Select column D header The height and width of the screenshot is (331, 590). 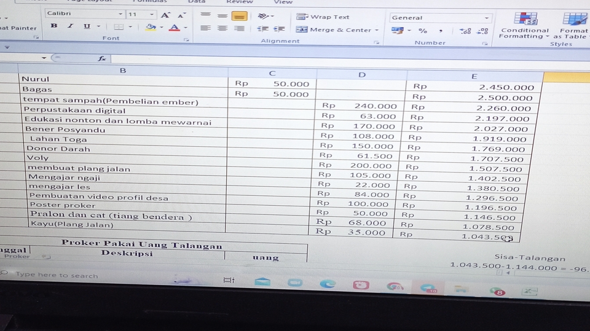(x=361, y=75)
